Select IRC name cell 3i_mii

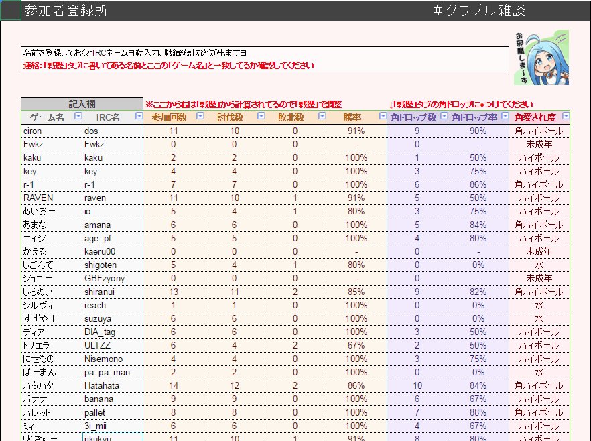[113, 426]
